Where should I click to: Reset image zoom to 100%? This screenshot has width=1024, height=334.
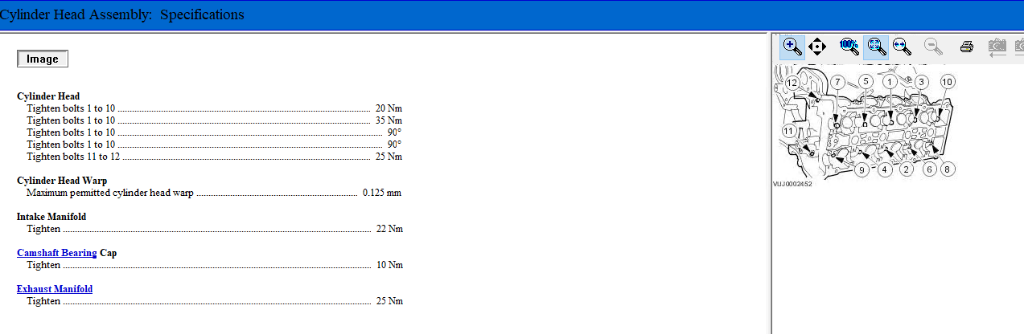tap(849, 47)
